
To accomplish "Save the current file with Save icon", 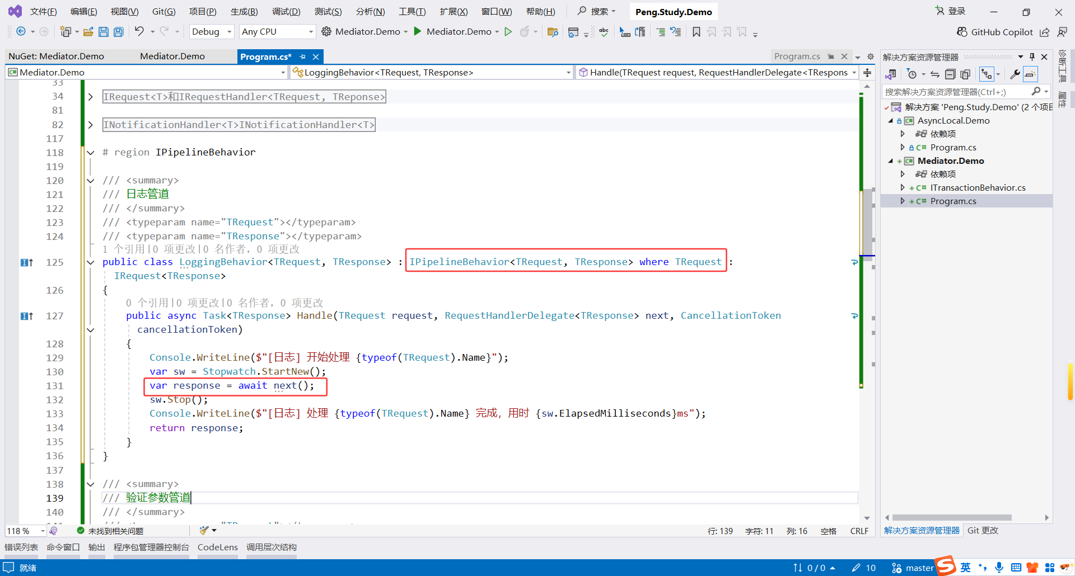I will click(x=104, y=32).
